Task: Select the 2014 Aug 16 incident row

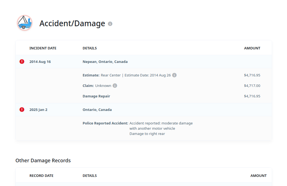Action: [40, 62]
